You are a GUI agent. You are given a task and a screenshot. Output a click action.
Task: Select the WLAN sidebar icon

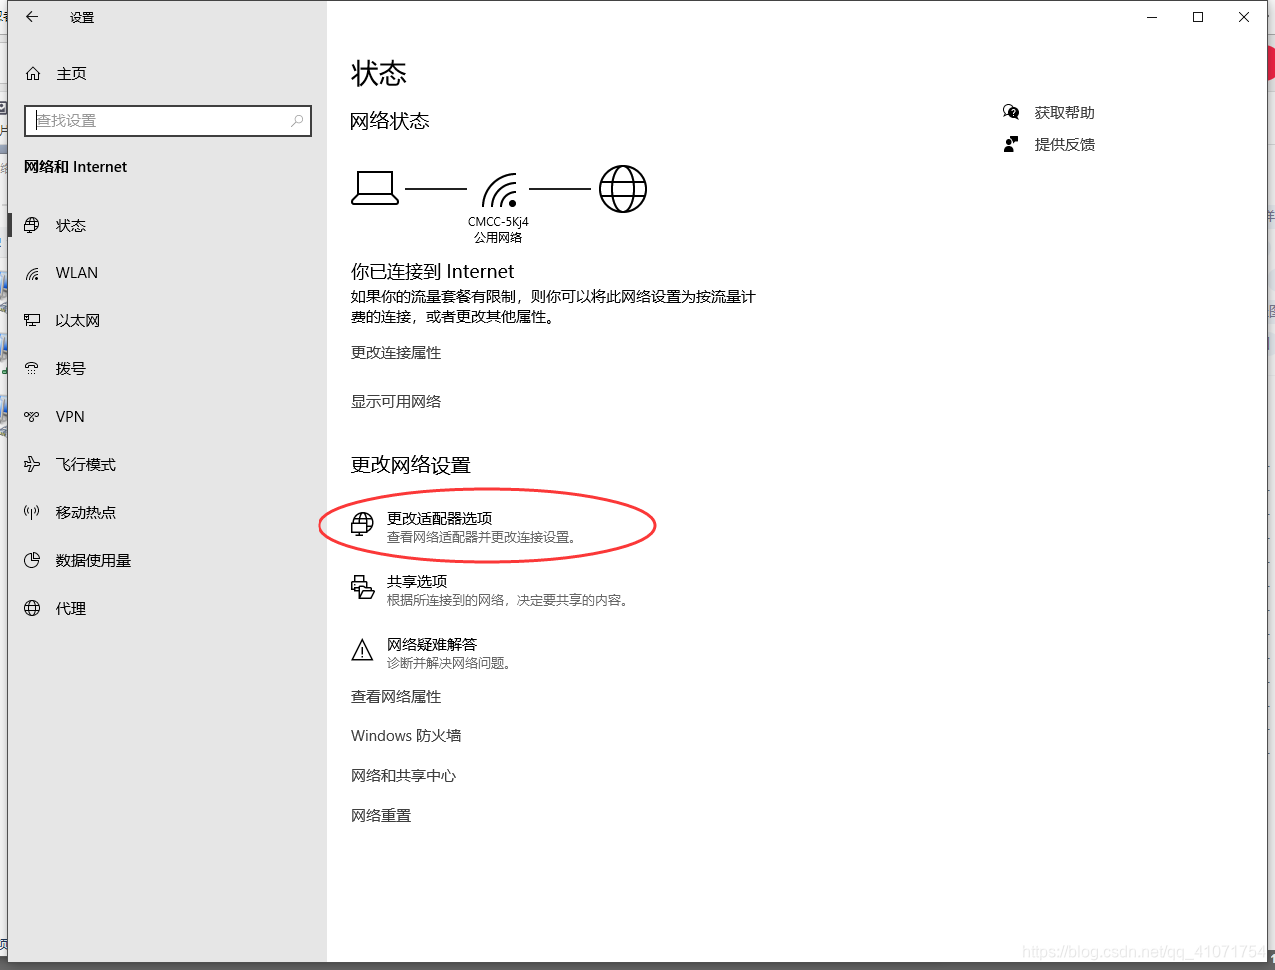tap(31, 272)
